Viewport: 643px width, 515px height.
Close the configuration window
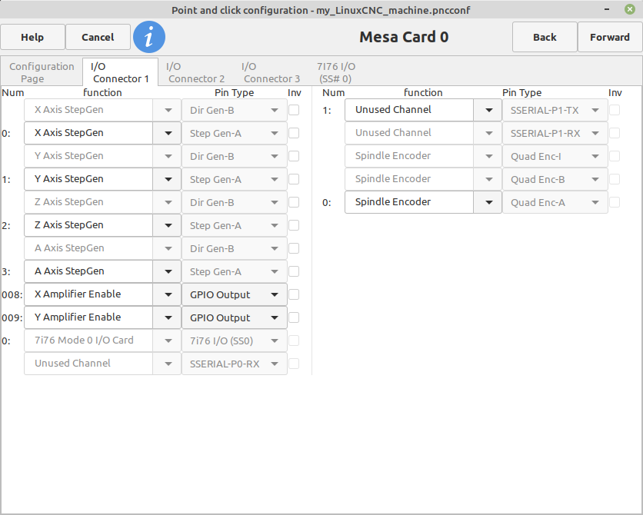(x=629, y=9)
